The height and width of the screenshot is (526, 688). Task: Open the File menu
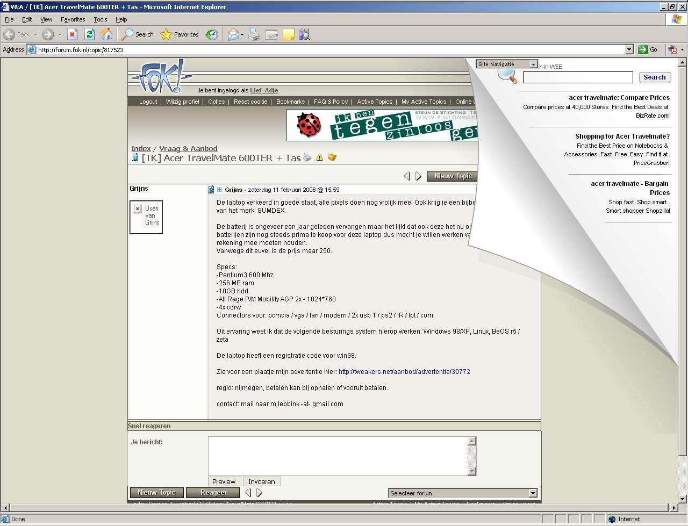click(9, 19)
